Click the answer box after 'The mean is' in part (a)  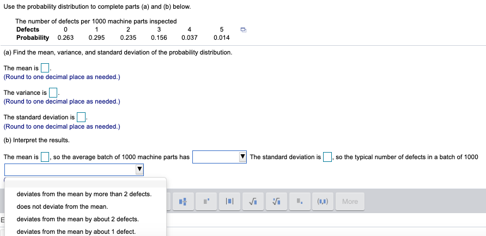pyautogui.click(x=45, y=68)
